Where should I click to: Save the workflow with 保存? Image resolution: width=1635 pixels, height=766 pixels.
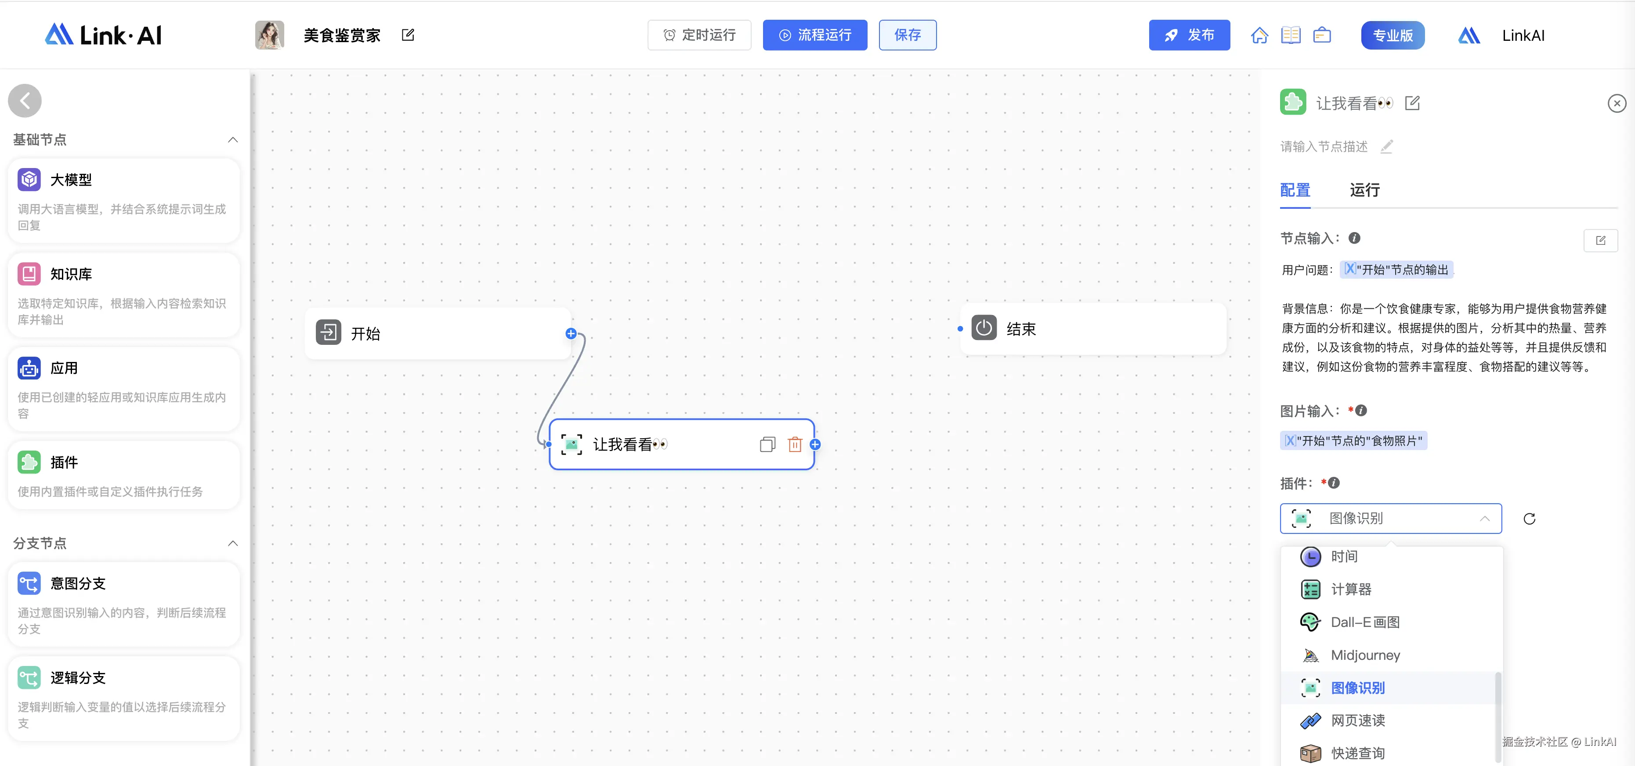tap(907, 36)
